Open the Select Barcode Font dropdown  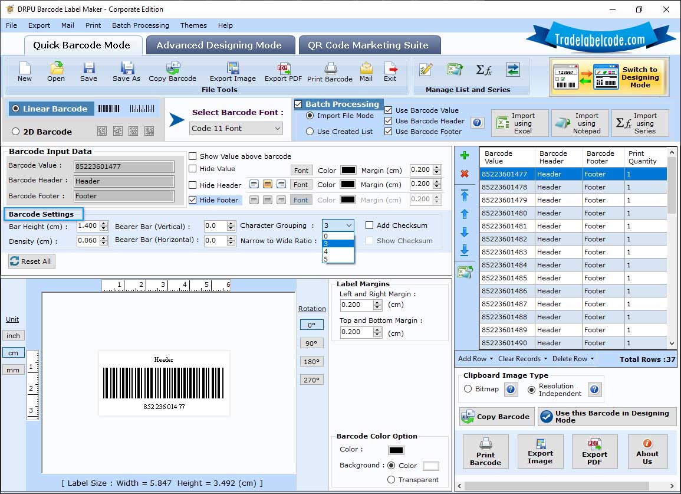point(236,128)
